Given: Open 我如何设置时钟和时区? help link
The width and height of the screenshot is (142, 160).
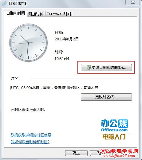Looking at the screenshot, I should tap(30, 142).
